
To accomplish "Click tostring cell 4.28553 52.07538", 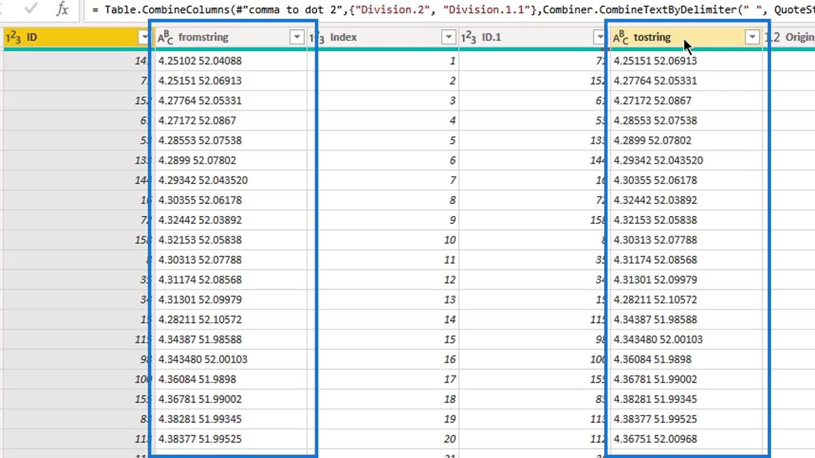I will [x=686, y=121].
